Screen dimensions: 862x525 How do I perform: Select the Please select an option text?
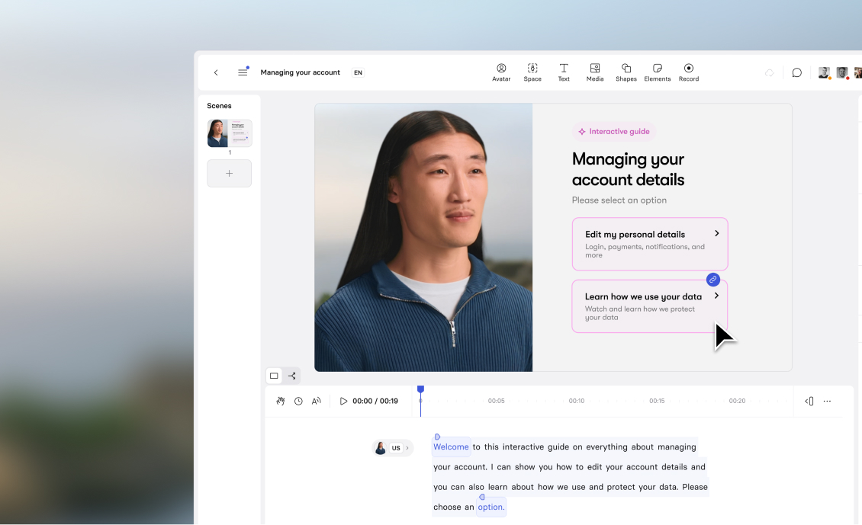point(619,200)
